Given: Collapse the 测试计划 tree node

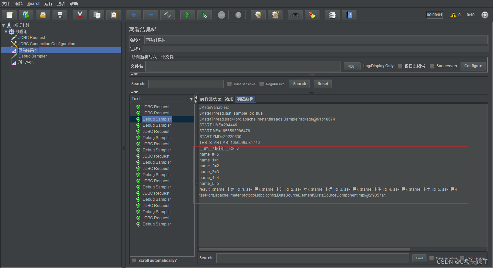Looking at the screenshot, I should tap(3, 25).
